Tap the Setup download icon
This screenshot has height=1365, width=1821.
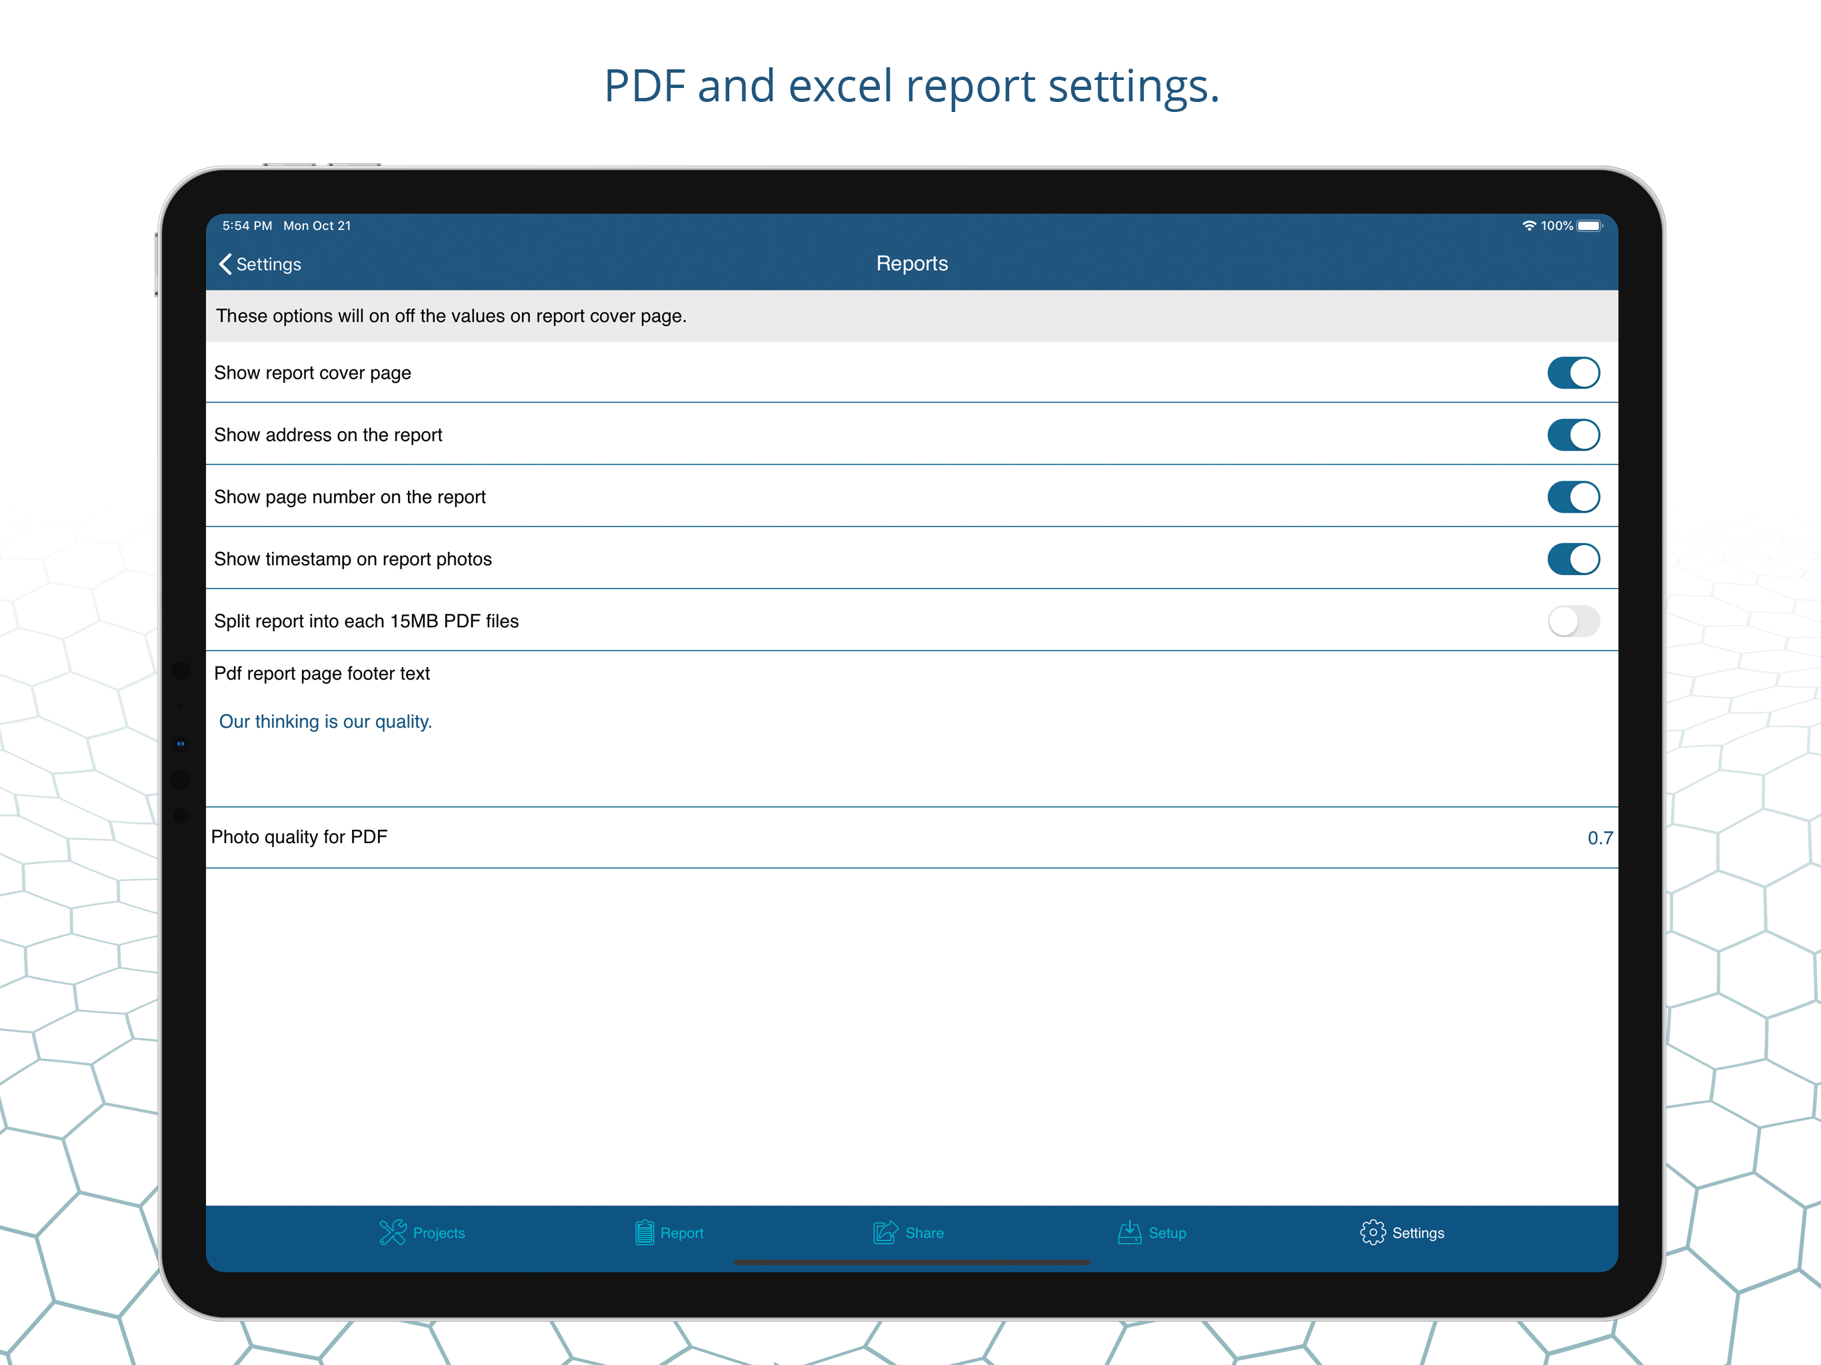[1130, 1232]
